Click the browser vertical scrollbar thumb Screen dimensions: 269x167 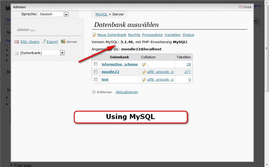(x=267, y=49)
